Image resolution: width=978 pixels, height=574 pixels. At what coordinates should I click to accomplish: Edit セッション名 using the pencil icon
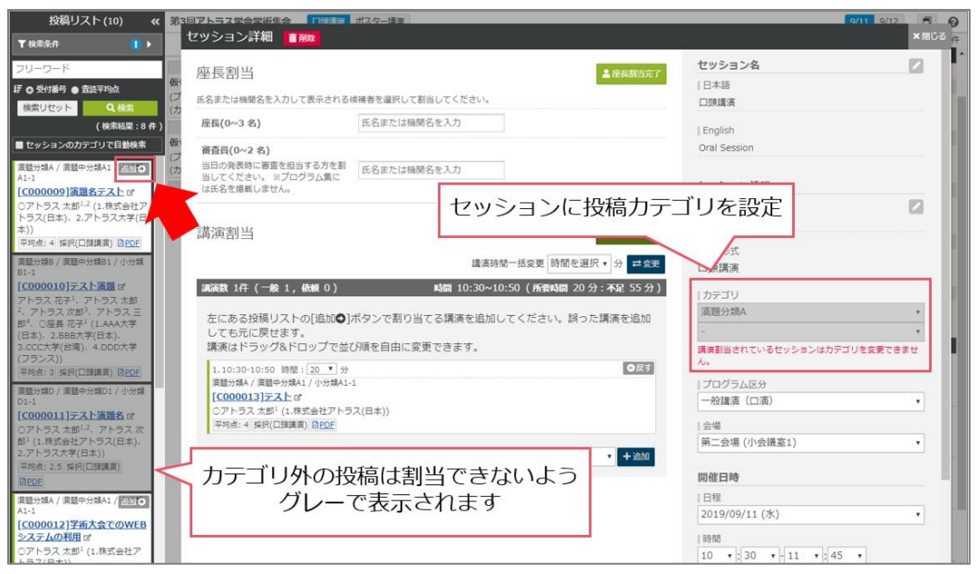click(917, 65)
